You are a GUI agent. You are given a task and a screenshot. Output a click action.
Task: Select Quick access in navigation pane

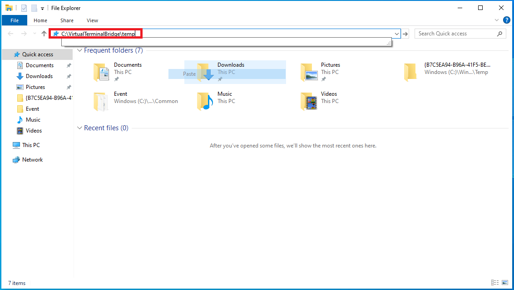point(37,54)
